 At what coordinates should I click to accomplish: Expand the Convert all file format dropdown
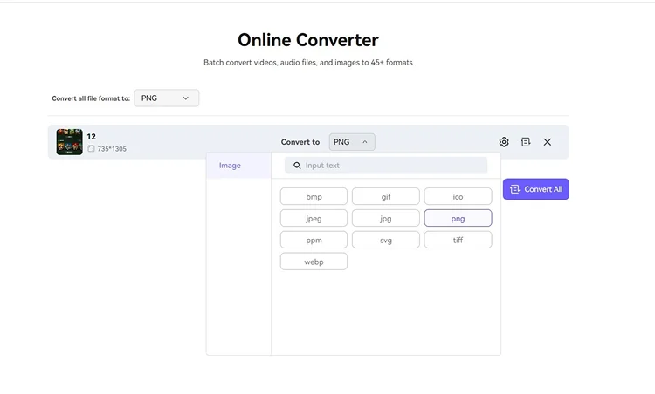coord(166,98)
